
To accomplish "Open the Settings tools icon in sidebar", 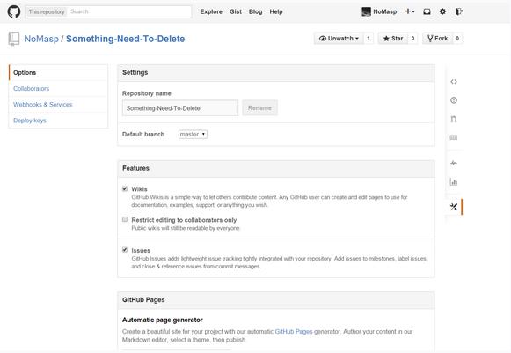I will 454,207.
